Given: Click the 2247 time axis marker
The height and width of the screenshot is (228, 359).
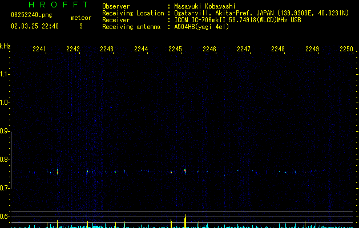Looking at the screenshot, I should pos(244,49).
